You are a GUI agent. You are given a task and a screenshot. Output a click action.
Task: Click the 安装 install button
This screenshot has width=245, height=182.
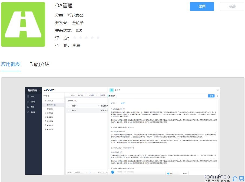tap(232, 7)
